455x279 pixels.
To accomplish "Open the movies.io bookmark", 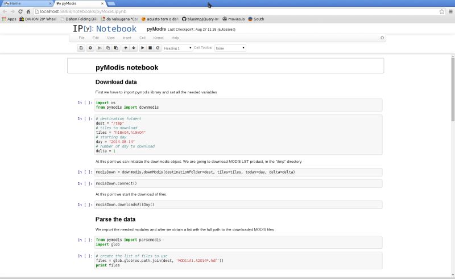I will (x=234, y=19).
